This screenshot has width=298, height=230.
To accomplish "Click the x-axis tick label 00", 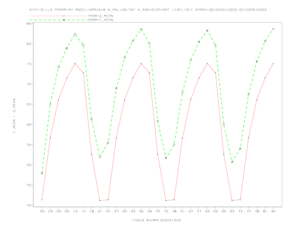I will pyautogui.click(x=42, y=211).
